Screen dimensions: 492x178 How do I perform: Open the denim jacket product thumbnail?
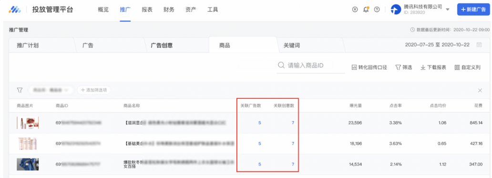[x=28, y=164]
